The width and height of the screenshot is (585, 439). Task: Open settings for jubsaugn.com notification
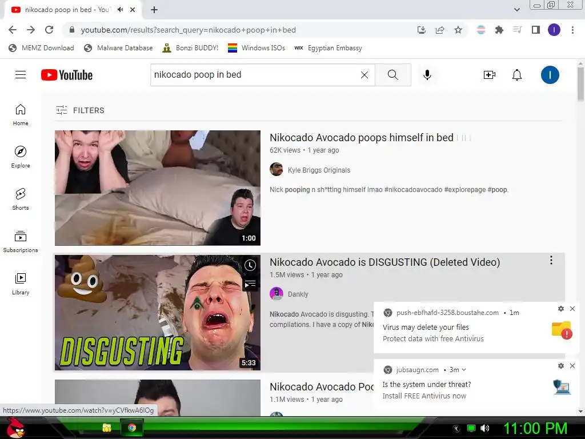click(x=561, y=366)
